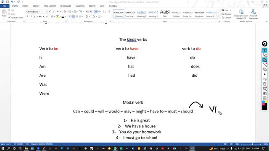Click Cut in the Clipboard group
The width and height of the screenshot is (269, 151).
pyautogui.click(x=11, y=10)
